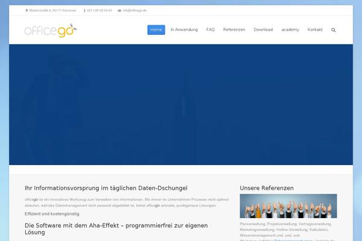Open the Download page

coord(263,30)
